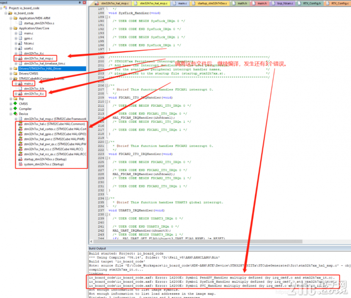
Task: Switch to the math.h editor tab
Action: pyautogui.click(x=240, y=3)
